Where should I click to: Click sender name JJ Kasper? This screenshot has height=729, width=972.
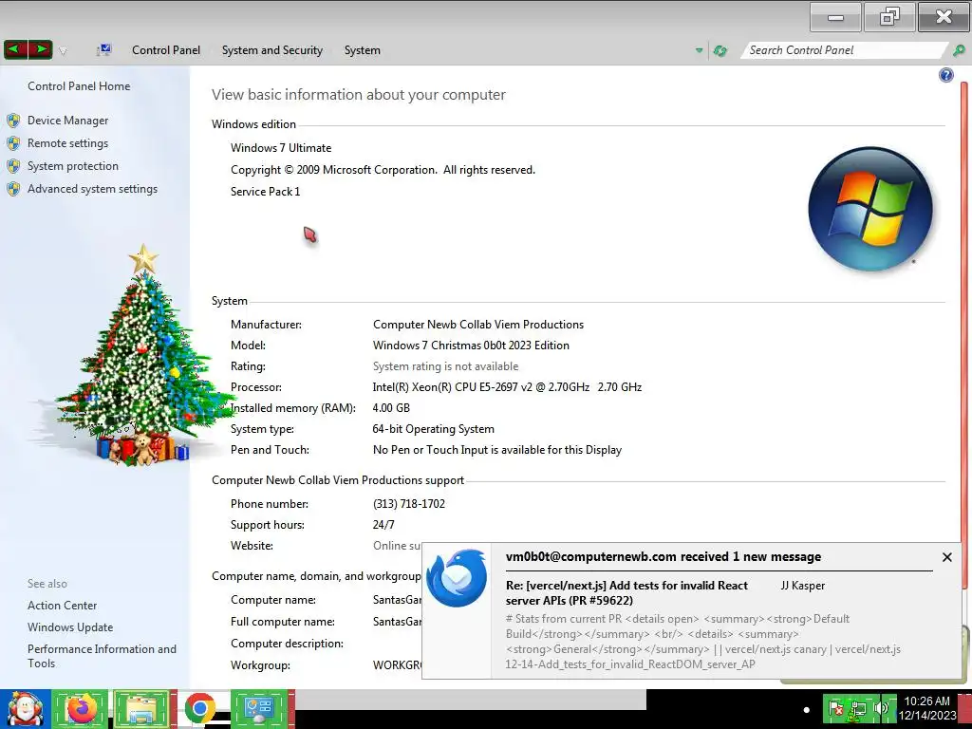click(802, 585)
